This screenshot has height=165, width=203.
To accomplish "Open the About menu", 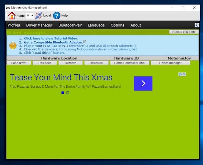I will pos(136,25).
